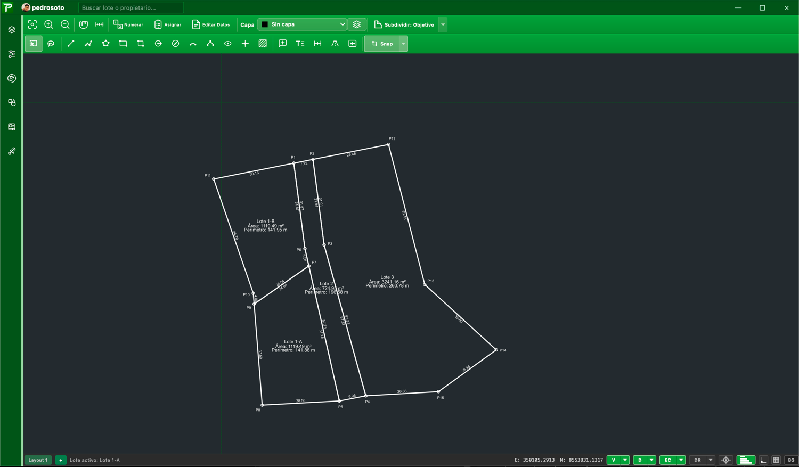
Task: Activate the pan hand tool
Action: coord(84,24)
